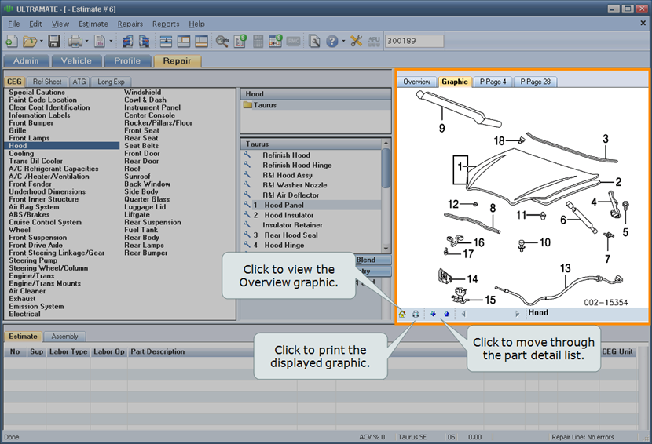Switch to the Vehicle tab

76,60
